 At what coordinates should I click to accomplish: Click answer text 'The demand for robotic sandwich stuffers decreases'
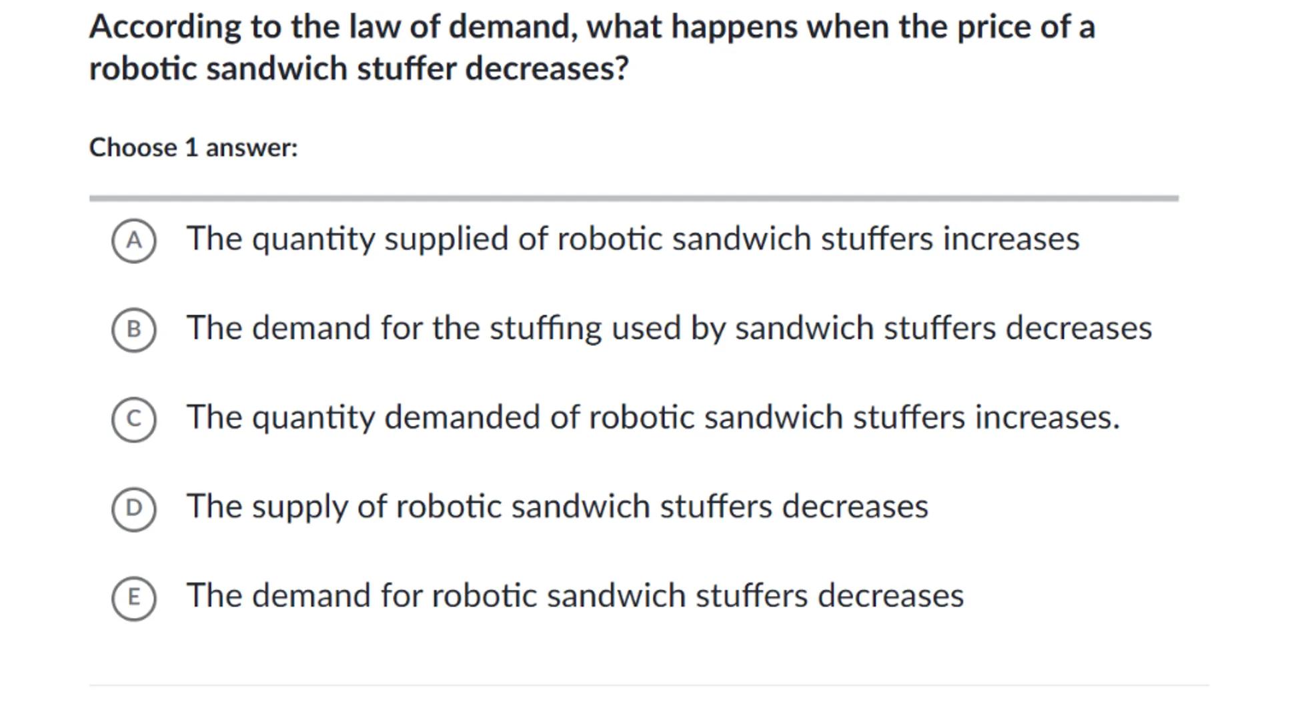pyautogui.click(x=575, y=596)
